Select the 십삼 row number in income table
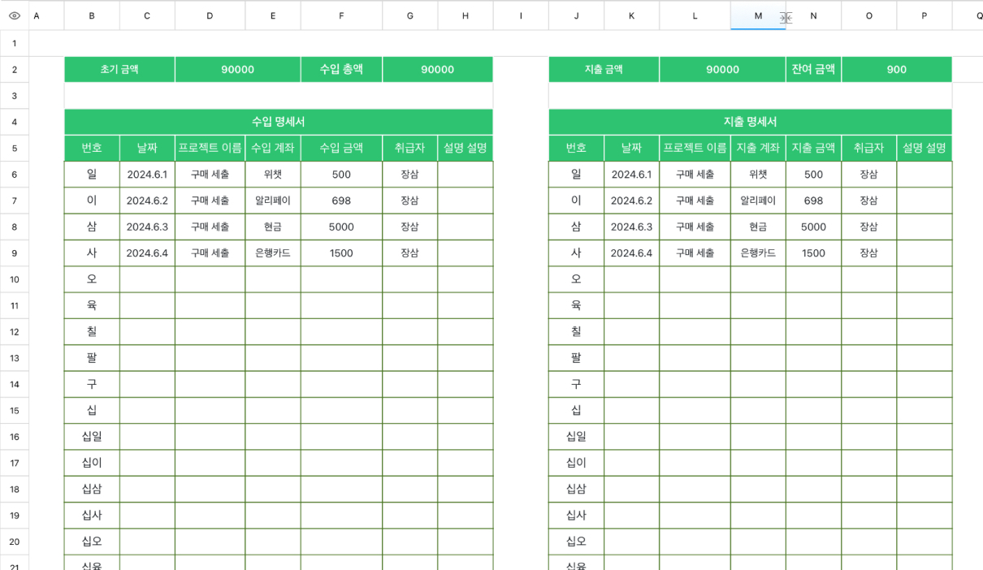The image size is (983, 570). [92, 489]
